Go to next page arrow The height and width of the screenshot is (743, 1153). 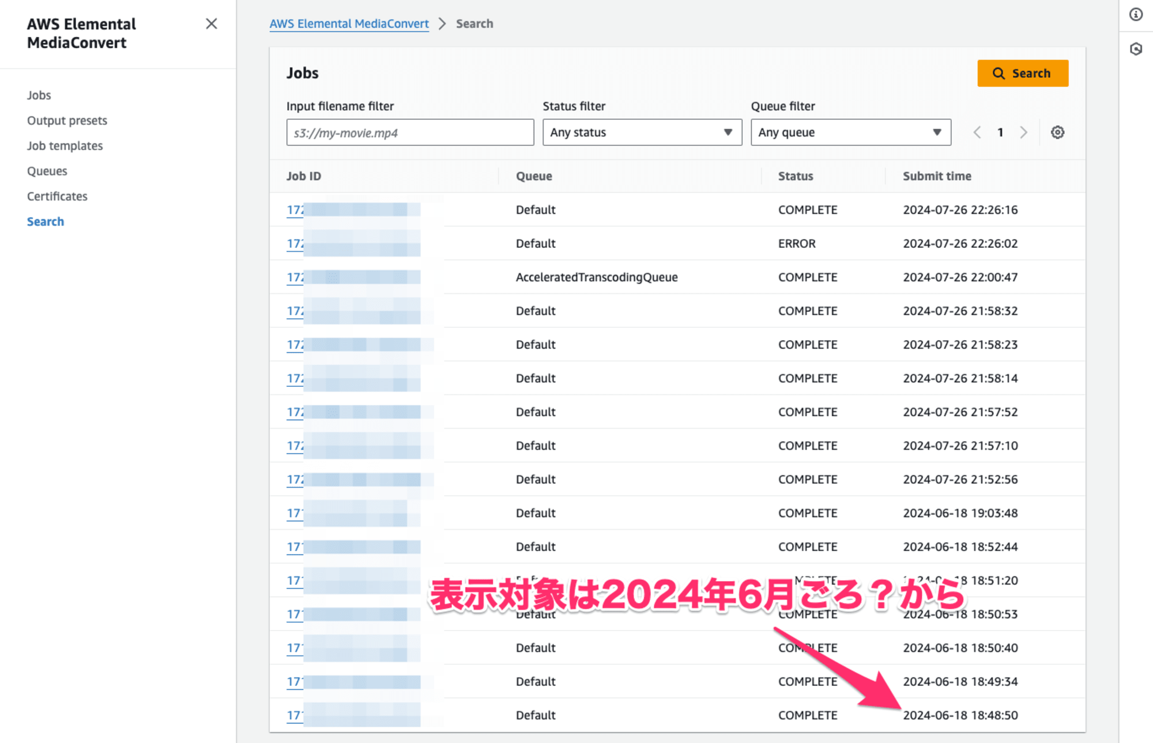coord(1023,132)
